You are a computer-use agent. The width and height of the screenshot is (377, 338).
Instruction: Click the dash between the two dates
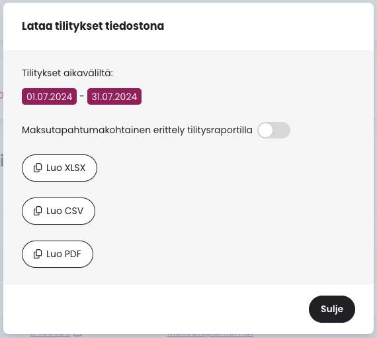(x=82, y=96)
